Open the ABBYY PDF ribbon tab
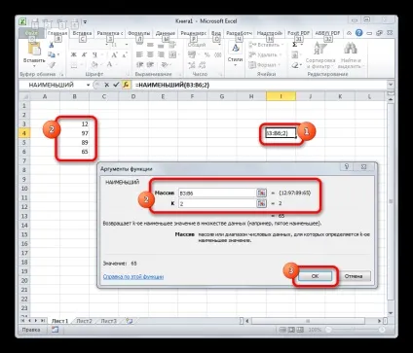The image size is (413, 353). [327, 33]
